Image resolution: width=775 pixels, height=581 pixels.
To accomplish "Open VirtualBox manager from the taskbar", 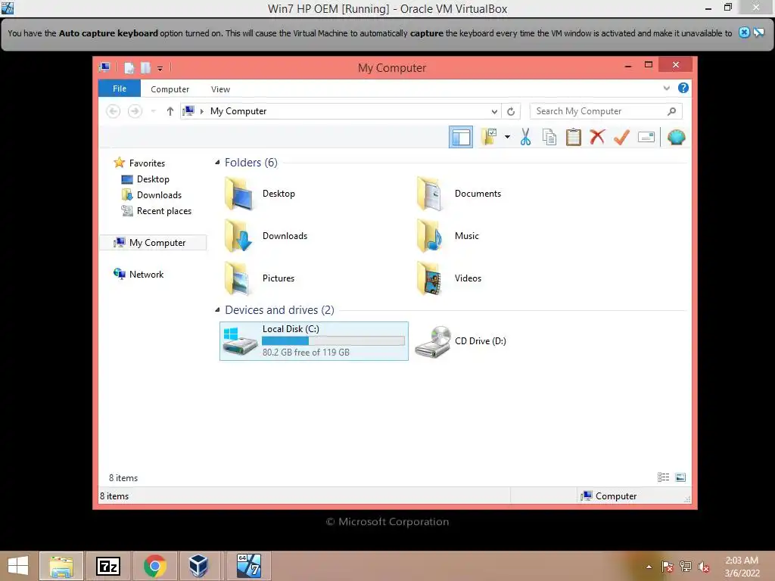I will point(199,566).
